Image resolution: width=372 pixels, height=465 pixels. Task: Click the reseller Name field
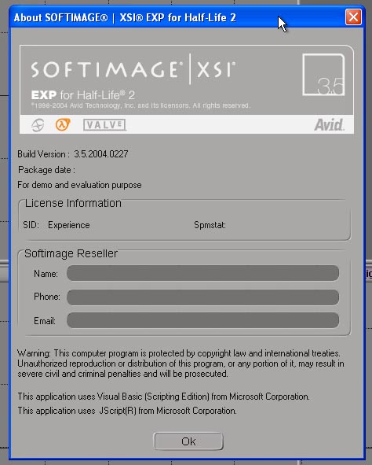click(202, 273)
